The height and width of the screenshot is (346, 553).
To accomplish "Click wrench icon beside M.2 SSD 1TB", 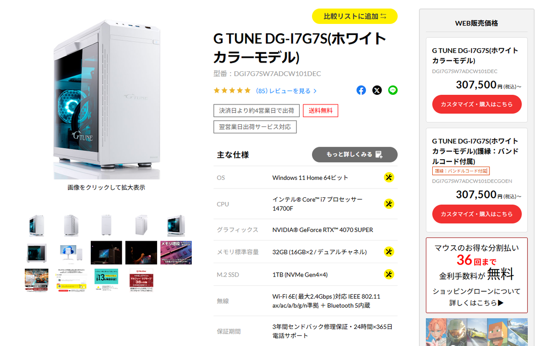I will (389, 274).
